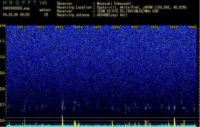200x127 pixels.
Task: Click the kHz axis unit label
Action: (3, 26)
